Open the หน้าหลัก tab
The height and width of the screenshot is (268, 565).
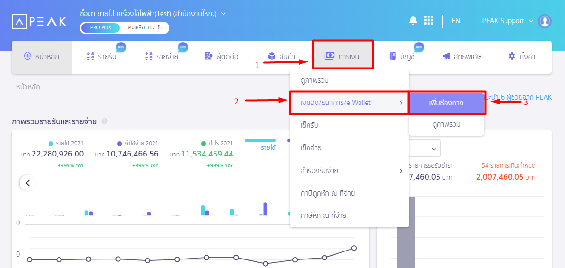pos(42,57)
